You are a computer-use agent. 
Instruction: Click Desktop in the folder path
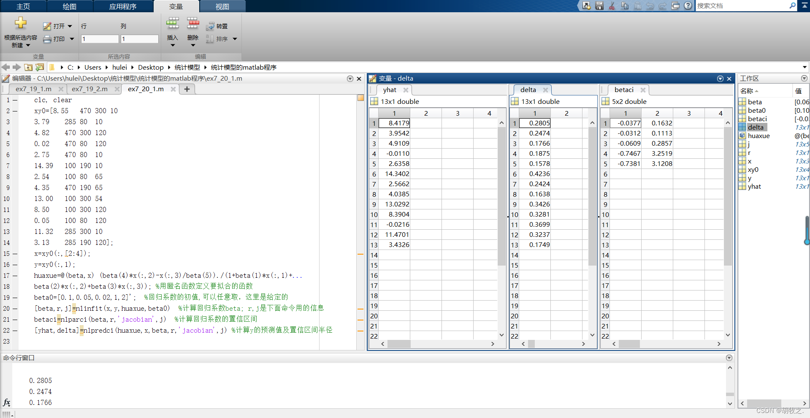pyautogui.click(x=151, y=68)
